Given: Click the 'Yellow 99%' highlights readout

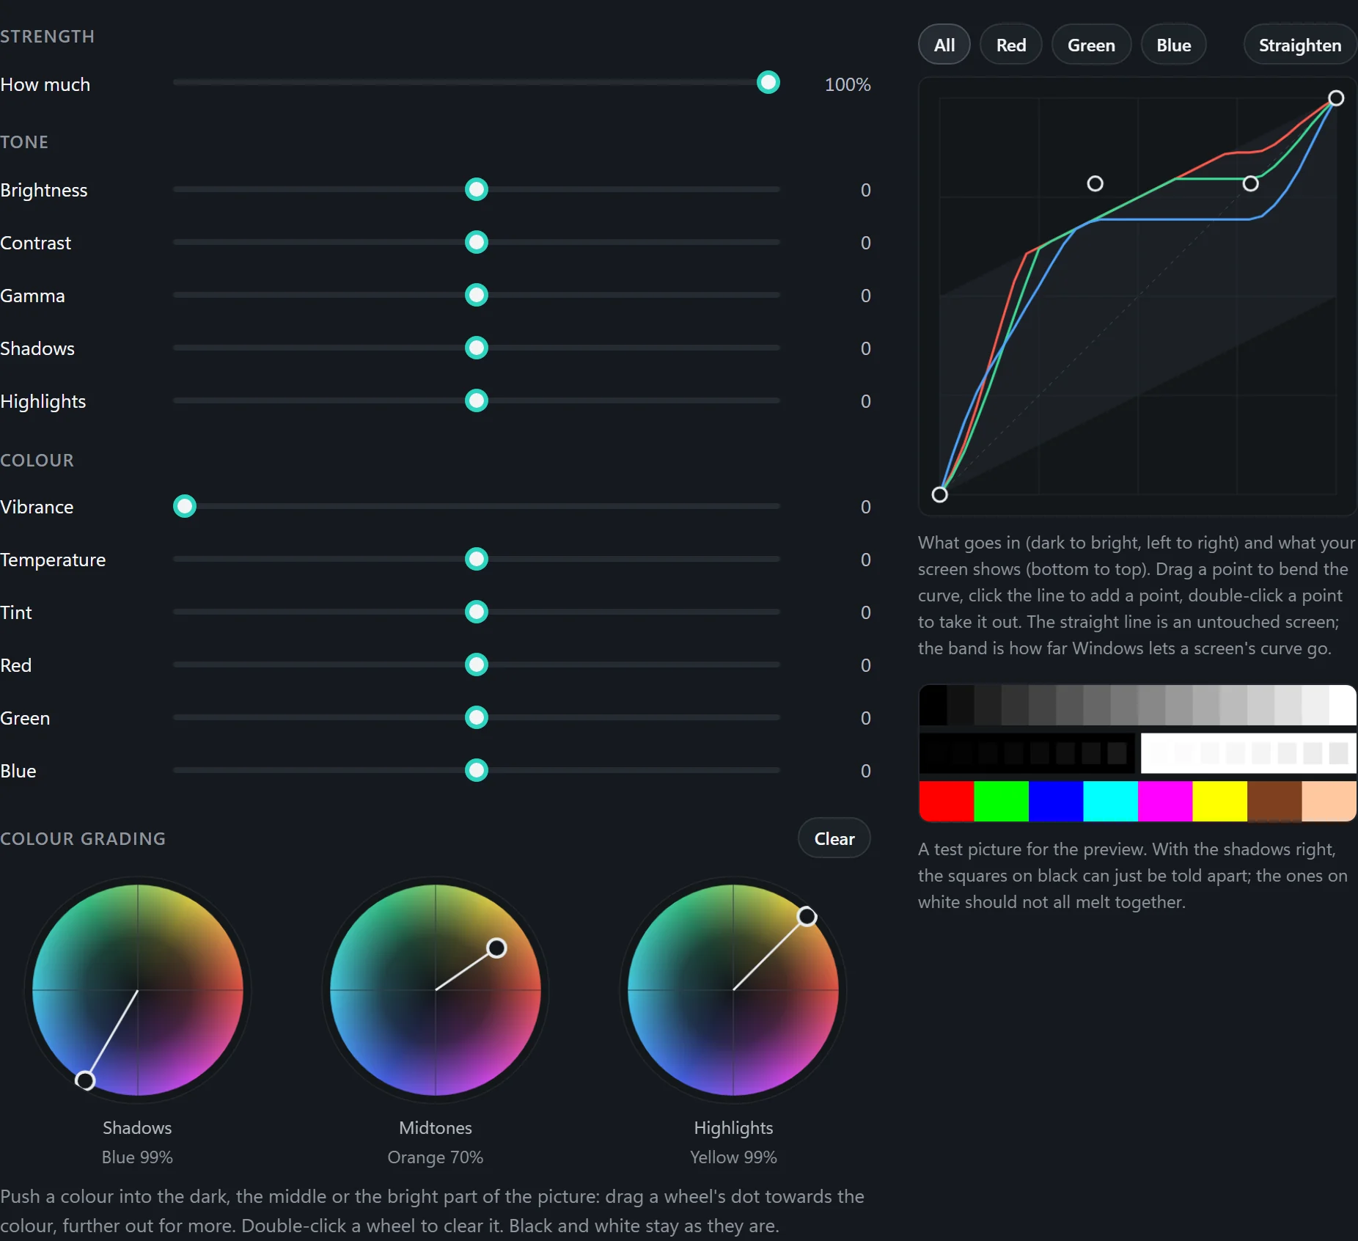Looking at the screenshot, I should pos(733,1157).
